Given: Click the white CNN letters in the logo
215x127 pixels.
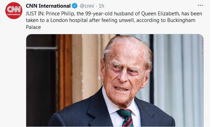Looking at the screenshot, I should pyautogui.click(x=14, y=9).
